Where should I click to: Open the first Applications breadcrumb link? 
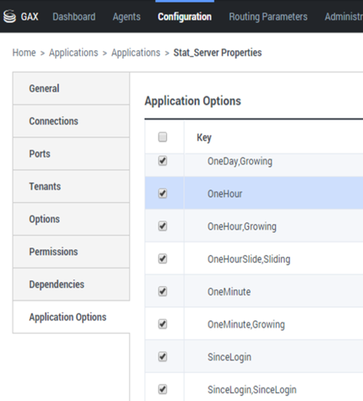click(73, 52)
